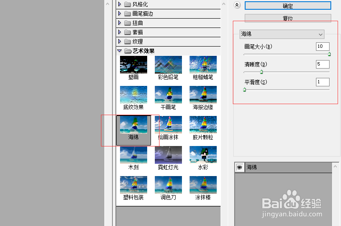
Task: Expand the 纹理 filter folder
Action: pos(120,41)
